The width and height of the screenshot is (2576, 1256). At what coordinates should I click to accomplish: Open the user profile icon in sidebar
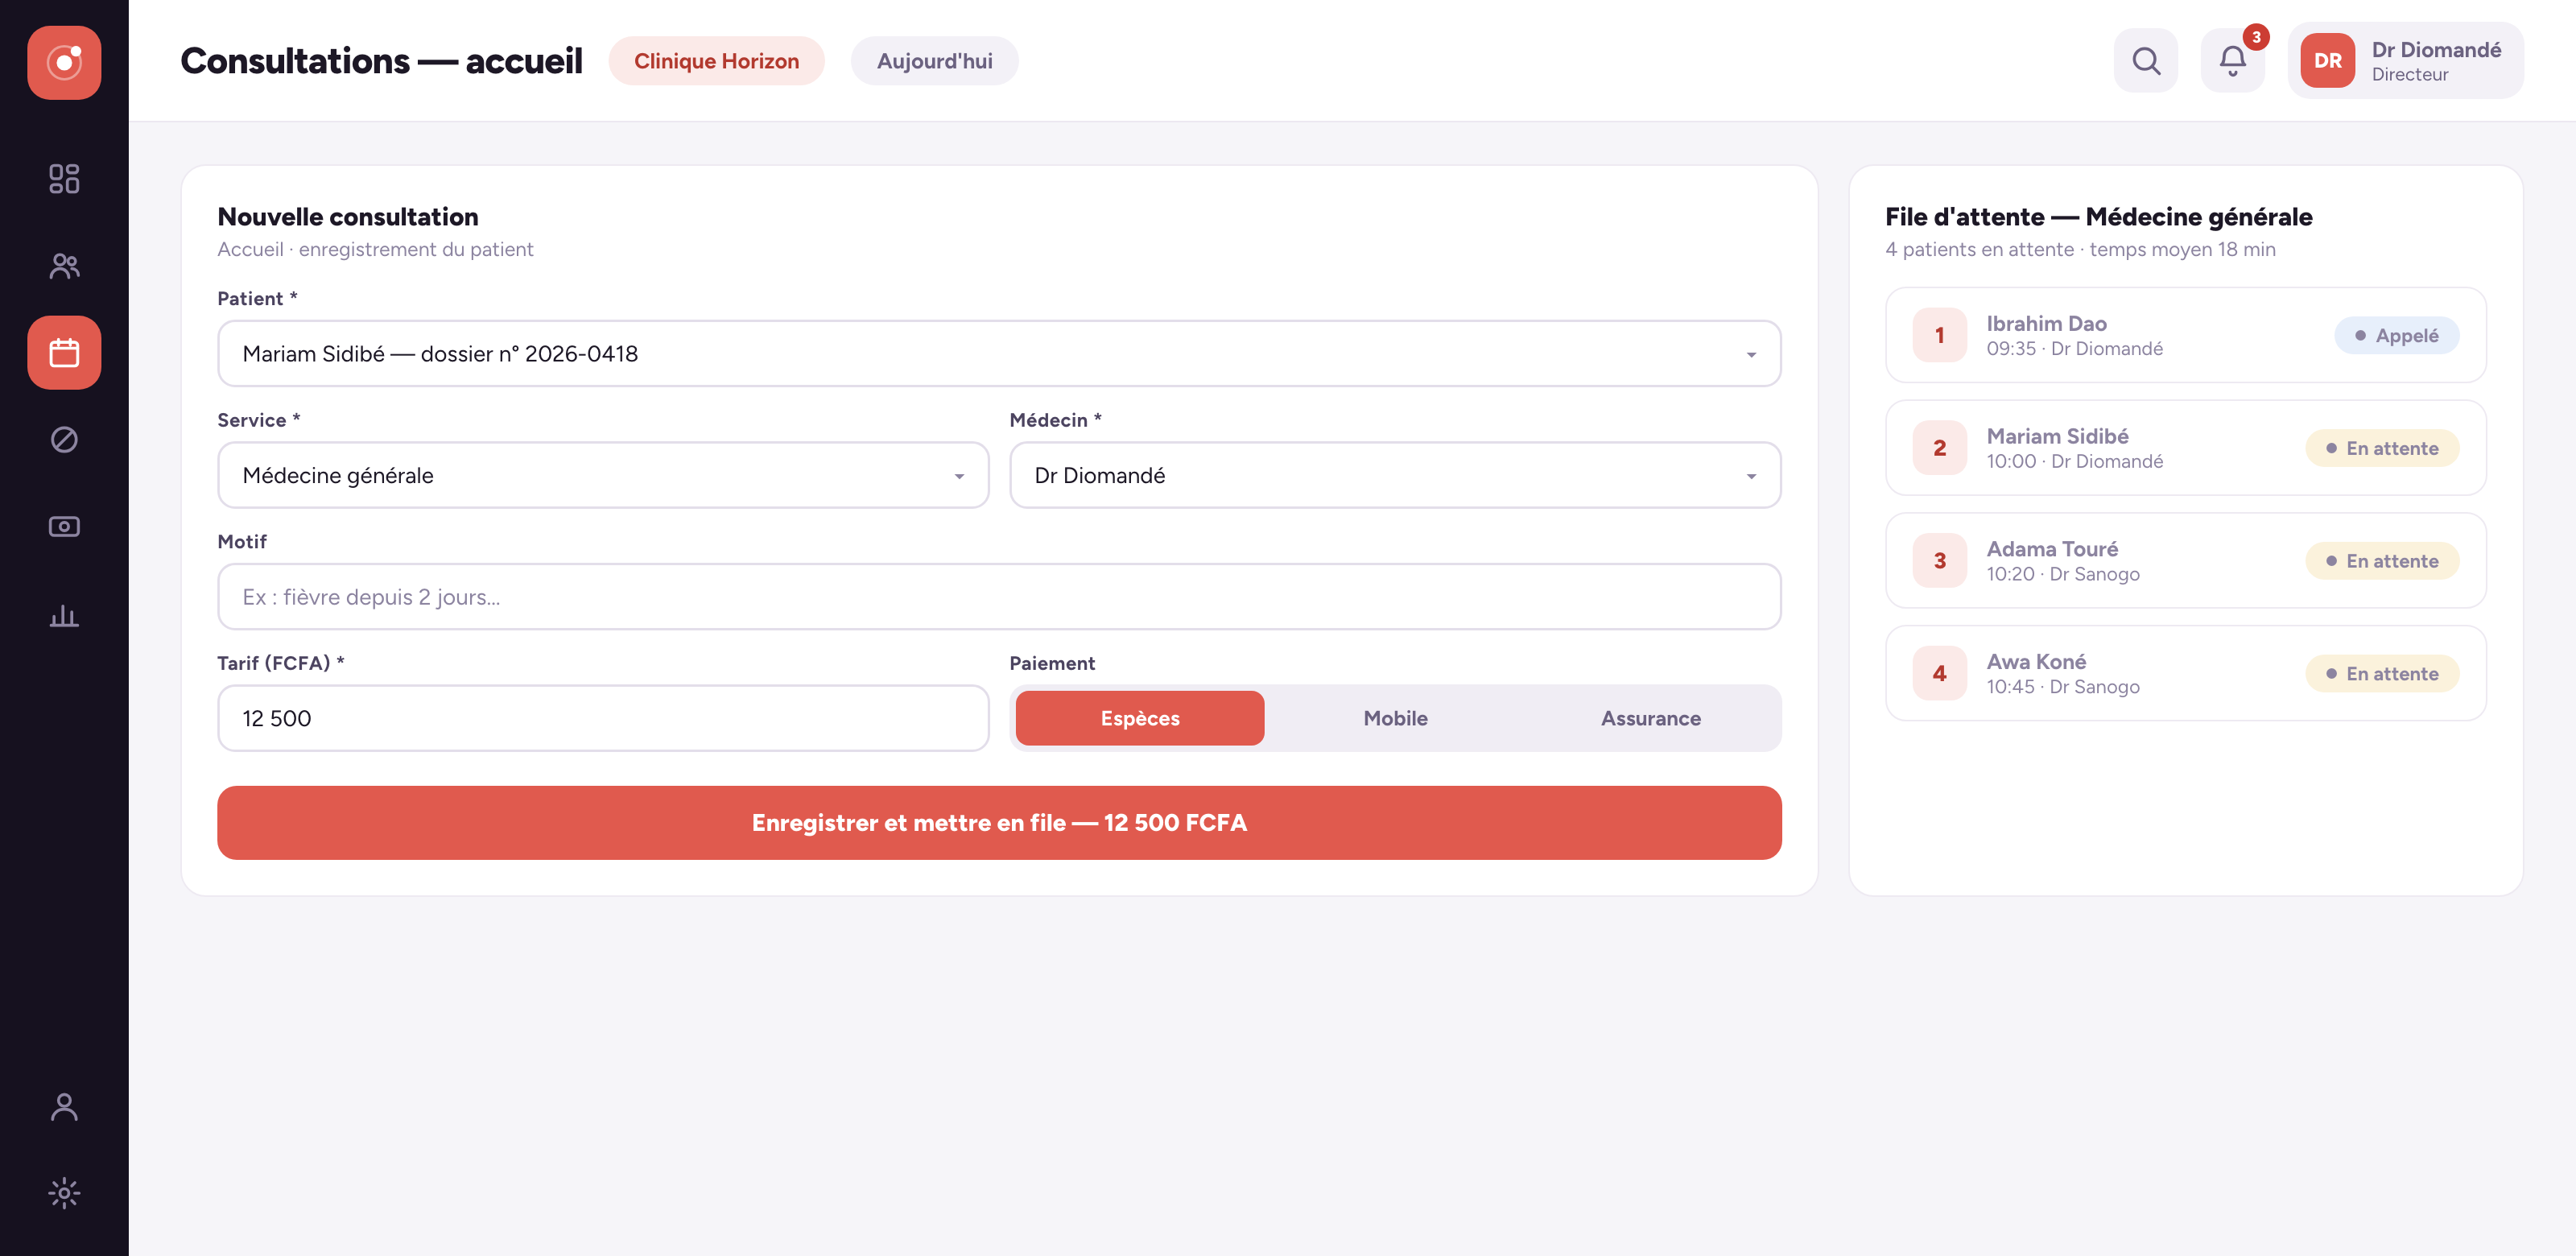click(64, 1106)
